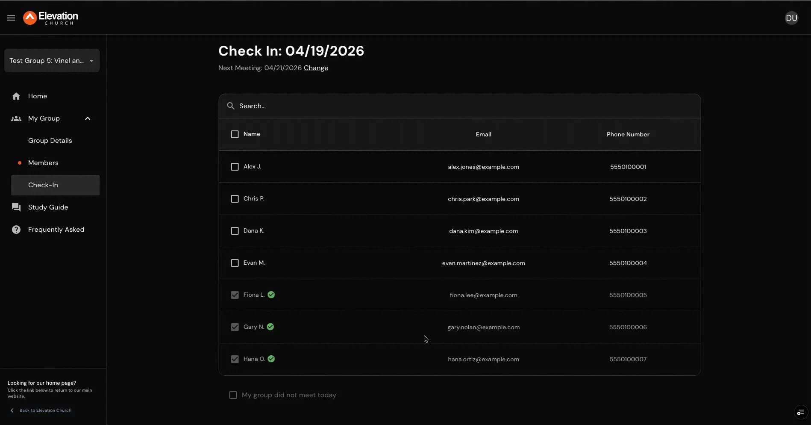Click email gary.nolan@example.com

[x=484, y=327]
